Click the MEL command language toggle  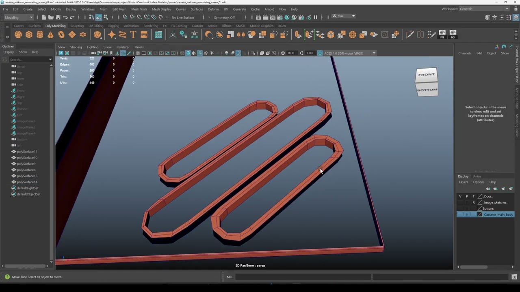coord(230,277)
